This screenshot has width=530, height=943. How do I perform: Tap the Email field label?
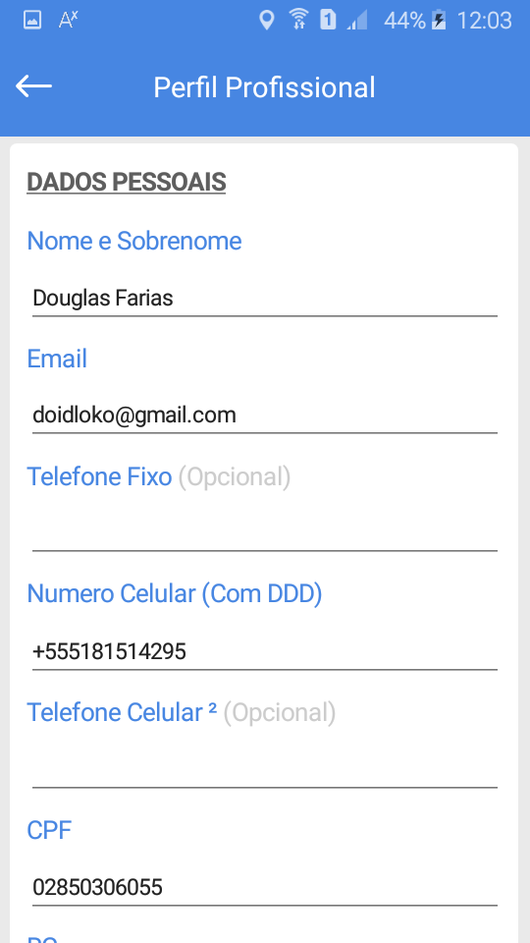click(x=57, y=359)
